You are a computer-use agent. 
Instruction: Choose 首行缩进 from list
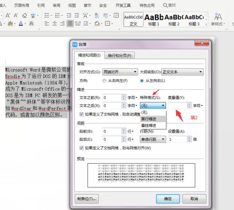tap(153, 119)
